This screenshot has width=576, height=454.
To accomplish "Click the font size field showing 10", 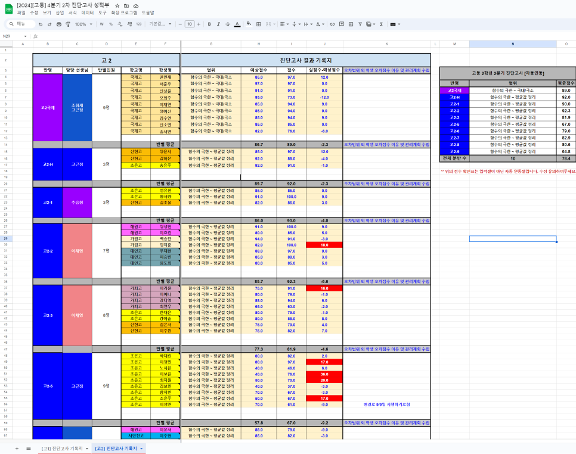I will click(x=190, y=24).
